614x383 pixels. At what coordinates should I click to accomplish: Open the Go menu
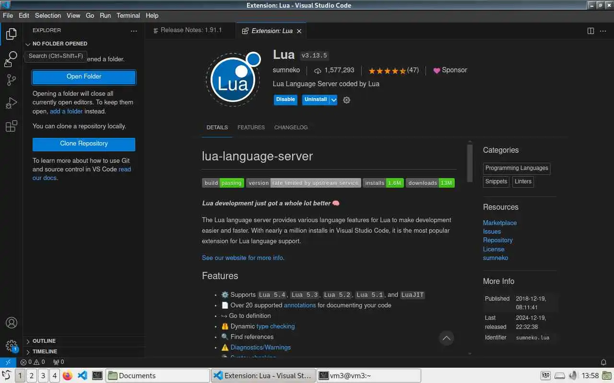90,15
